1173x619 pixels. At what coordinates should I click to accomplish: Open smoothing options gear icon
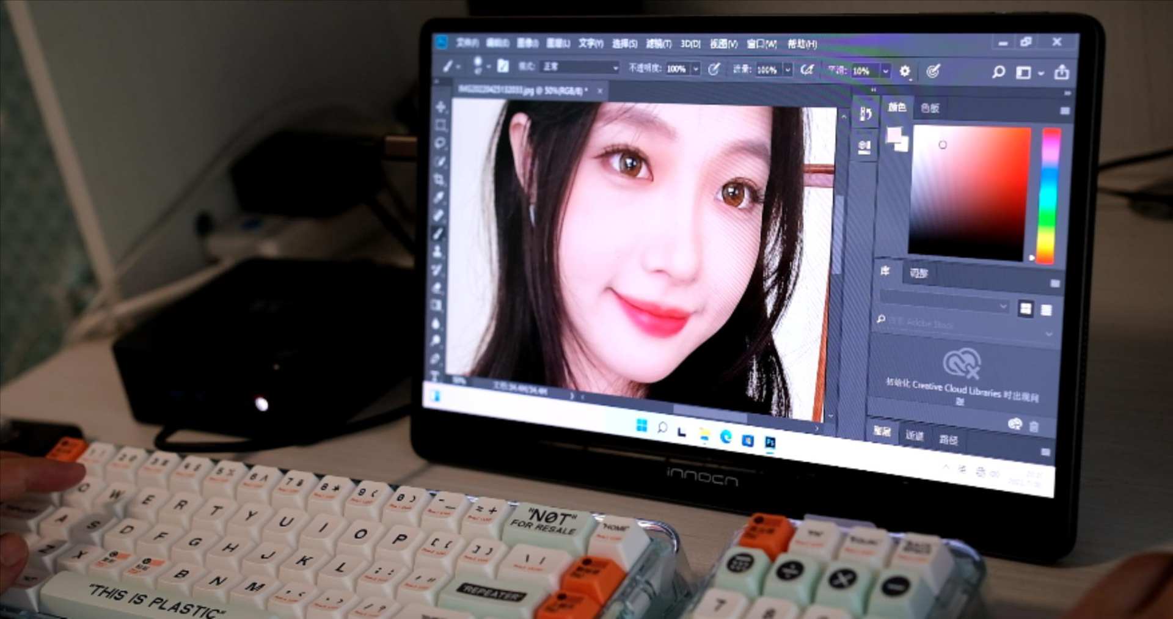pos(905,71)
